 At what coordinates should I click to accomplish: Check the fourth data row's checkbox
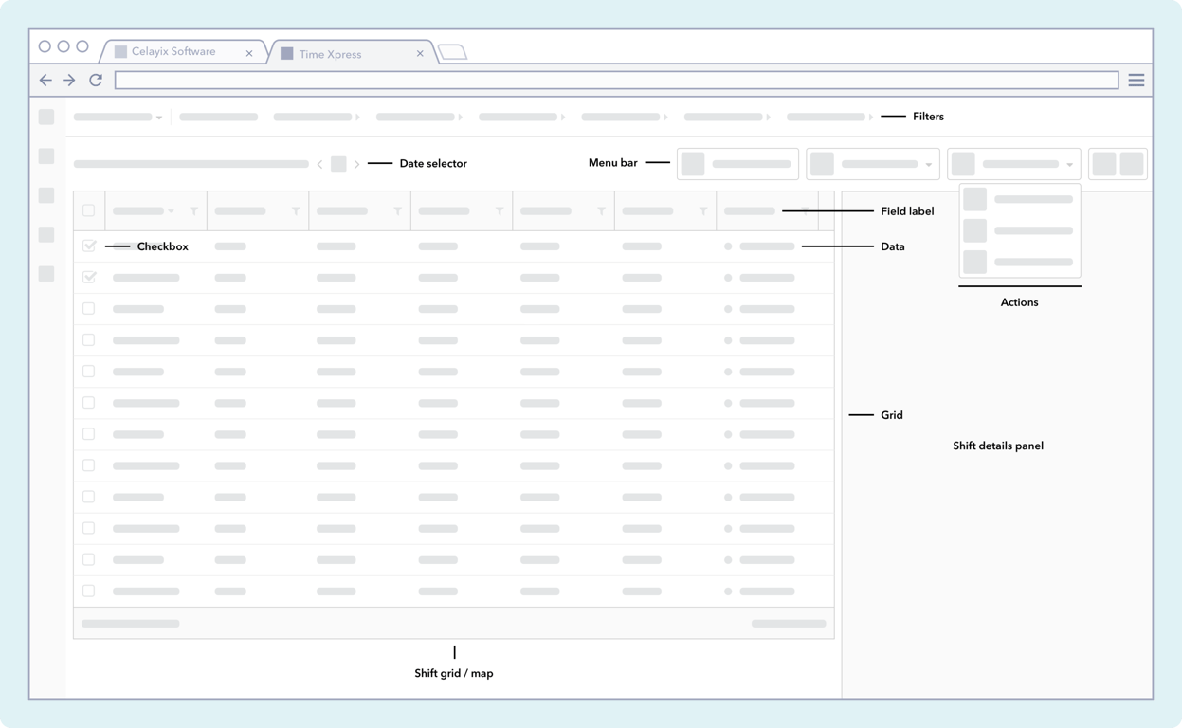point(88,339)
